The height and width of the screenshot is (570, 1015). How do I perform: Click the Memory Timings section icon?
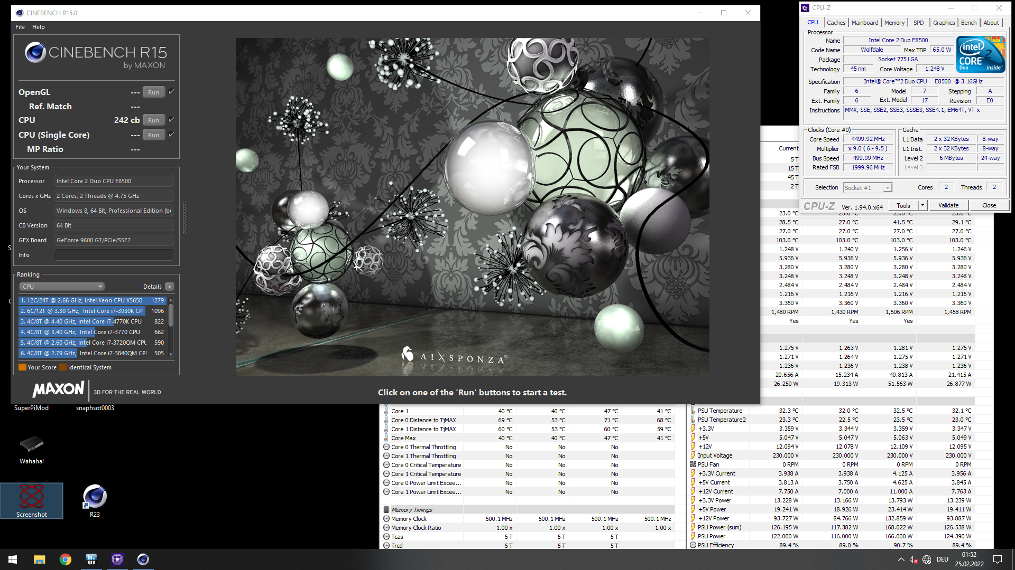coord(386,510)
